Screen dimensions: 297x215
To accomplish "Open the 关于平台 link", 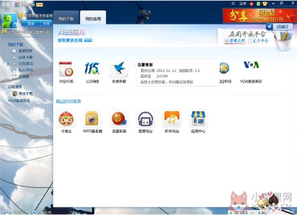I will 258,41.
